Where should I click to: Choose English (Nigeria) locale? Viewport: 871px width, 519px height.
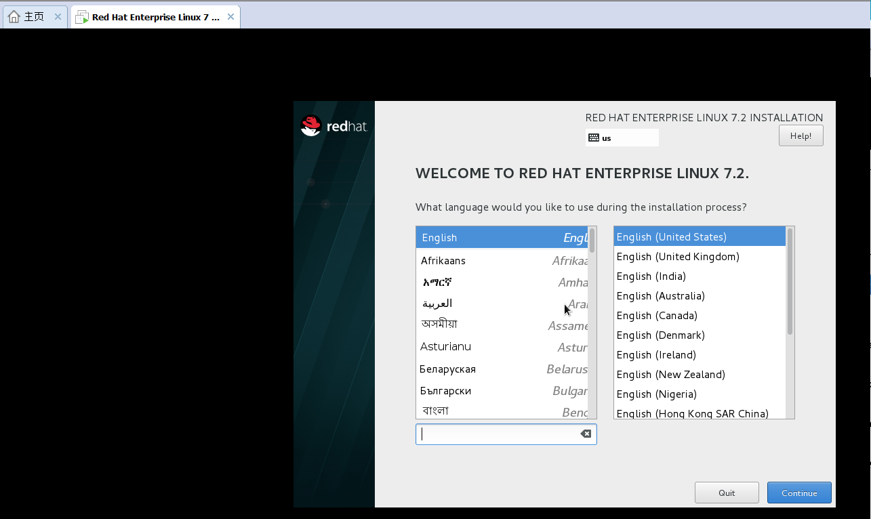pyautogui.click(x=700, y=394)
